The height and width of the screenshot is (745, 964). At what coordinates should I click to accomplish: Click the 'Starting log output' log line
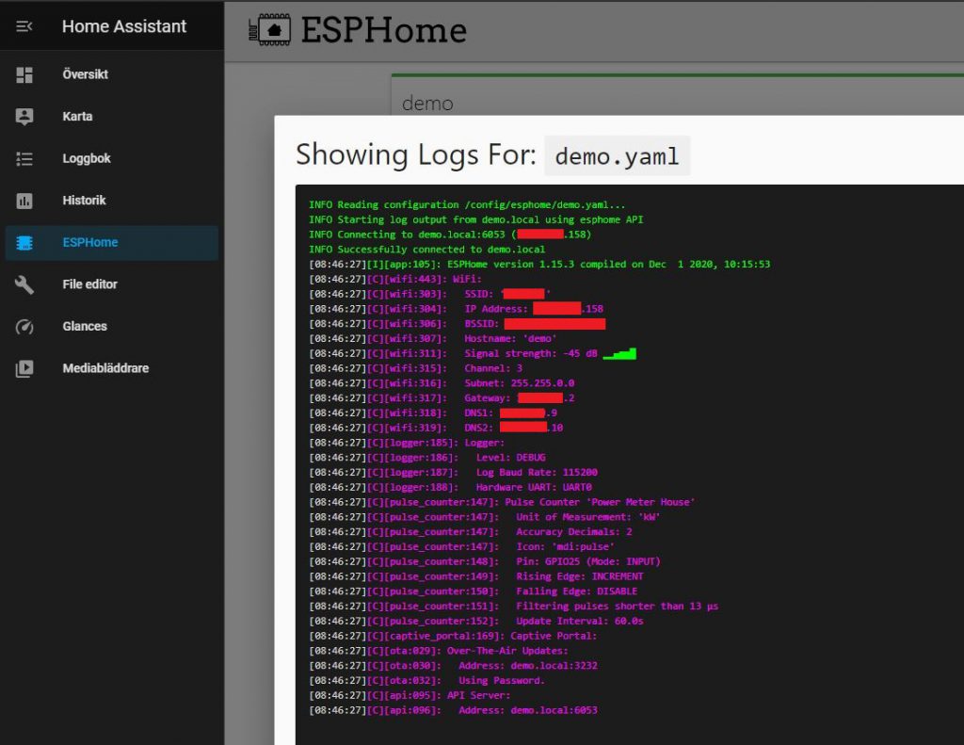click(x=475, y=219)
